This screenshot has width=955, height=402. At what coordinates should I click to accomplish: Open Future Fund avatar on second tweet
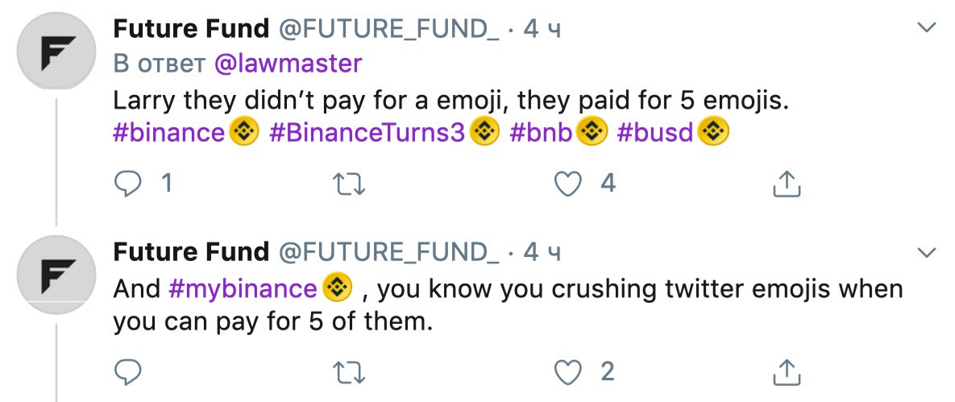tap(55, 276)
